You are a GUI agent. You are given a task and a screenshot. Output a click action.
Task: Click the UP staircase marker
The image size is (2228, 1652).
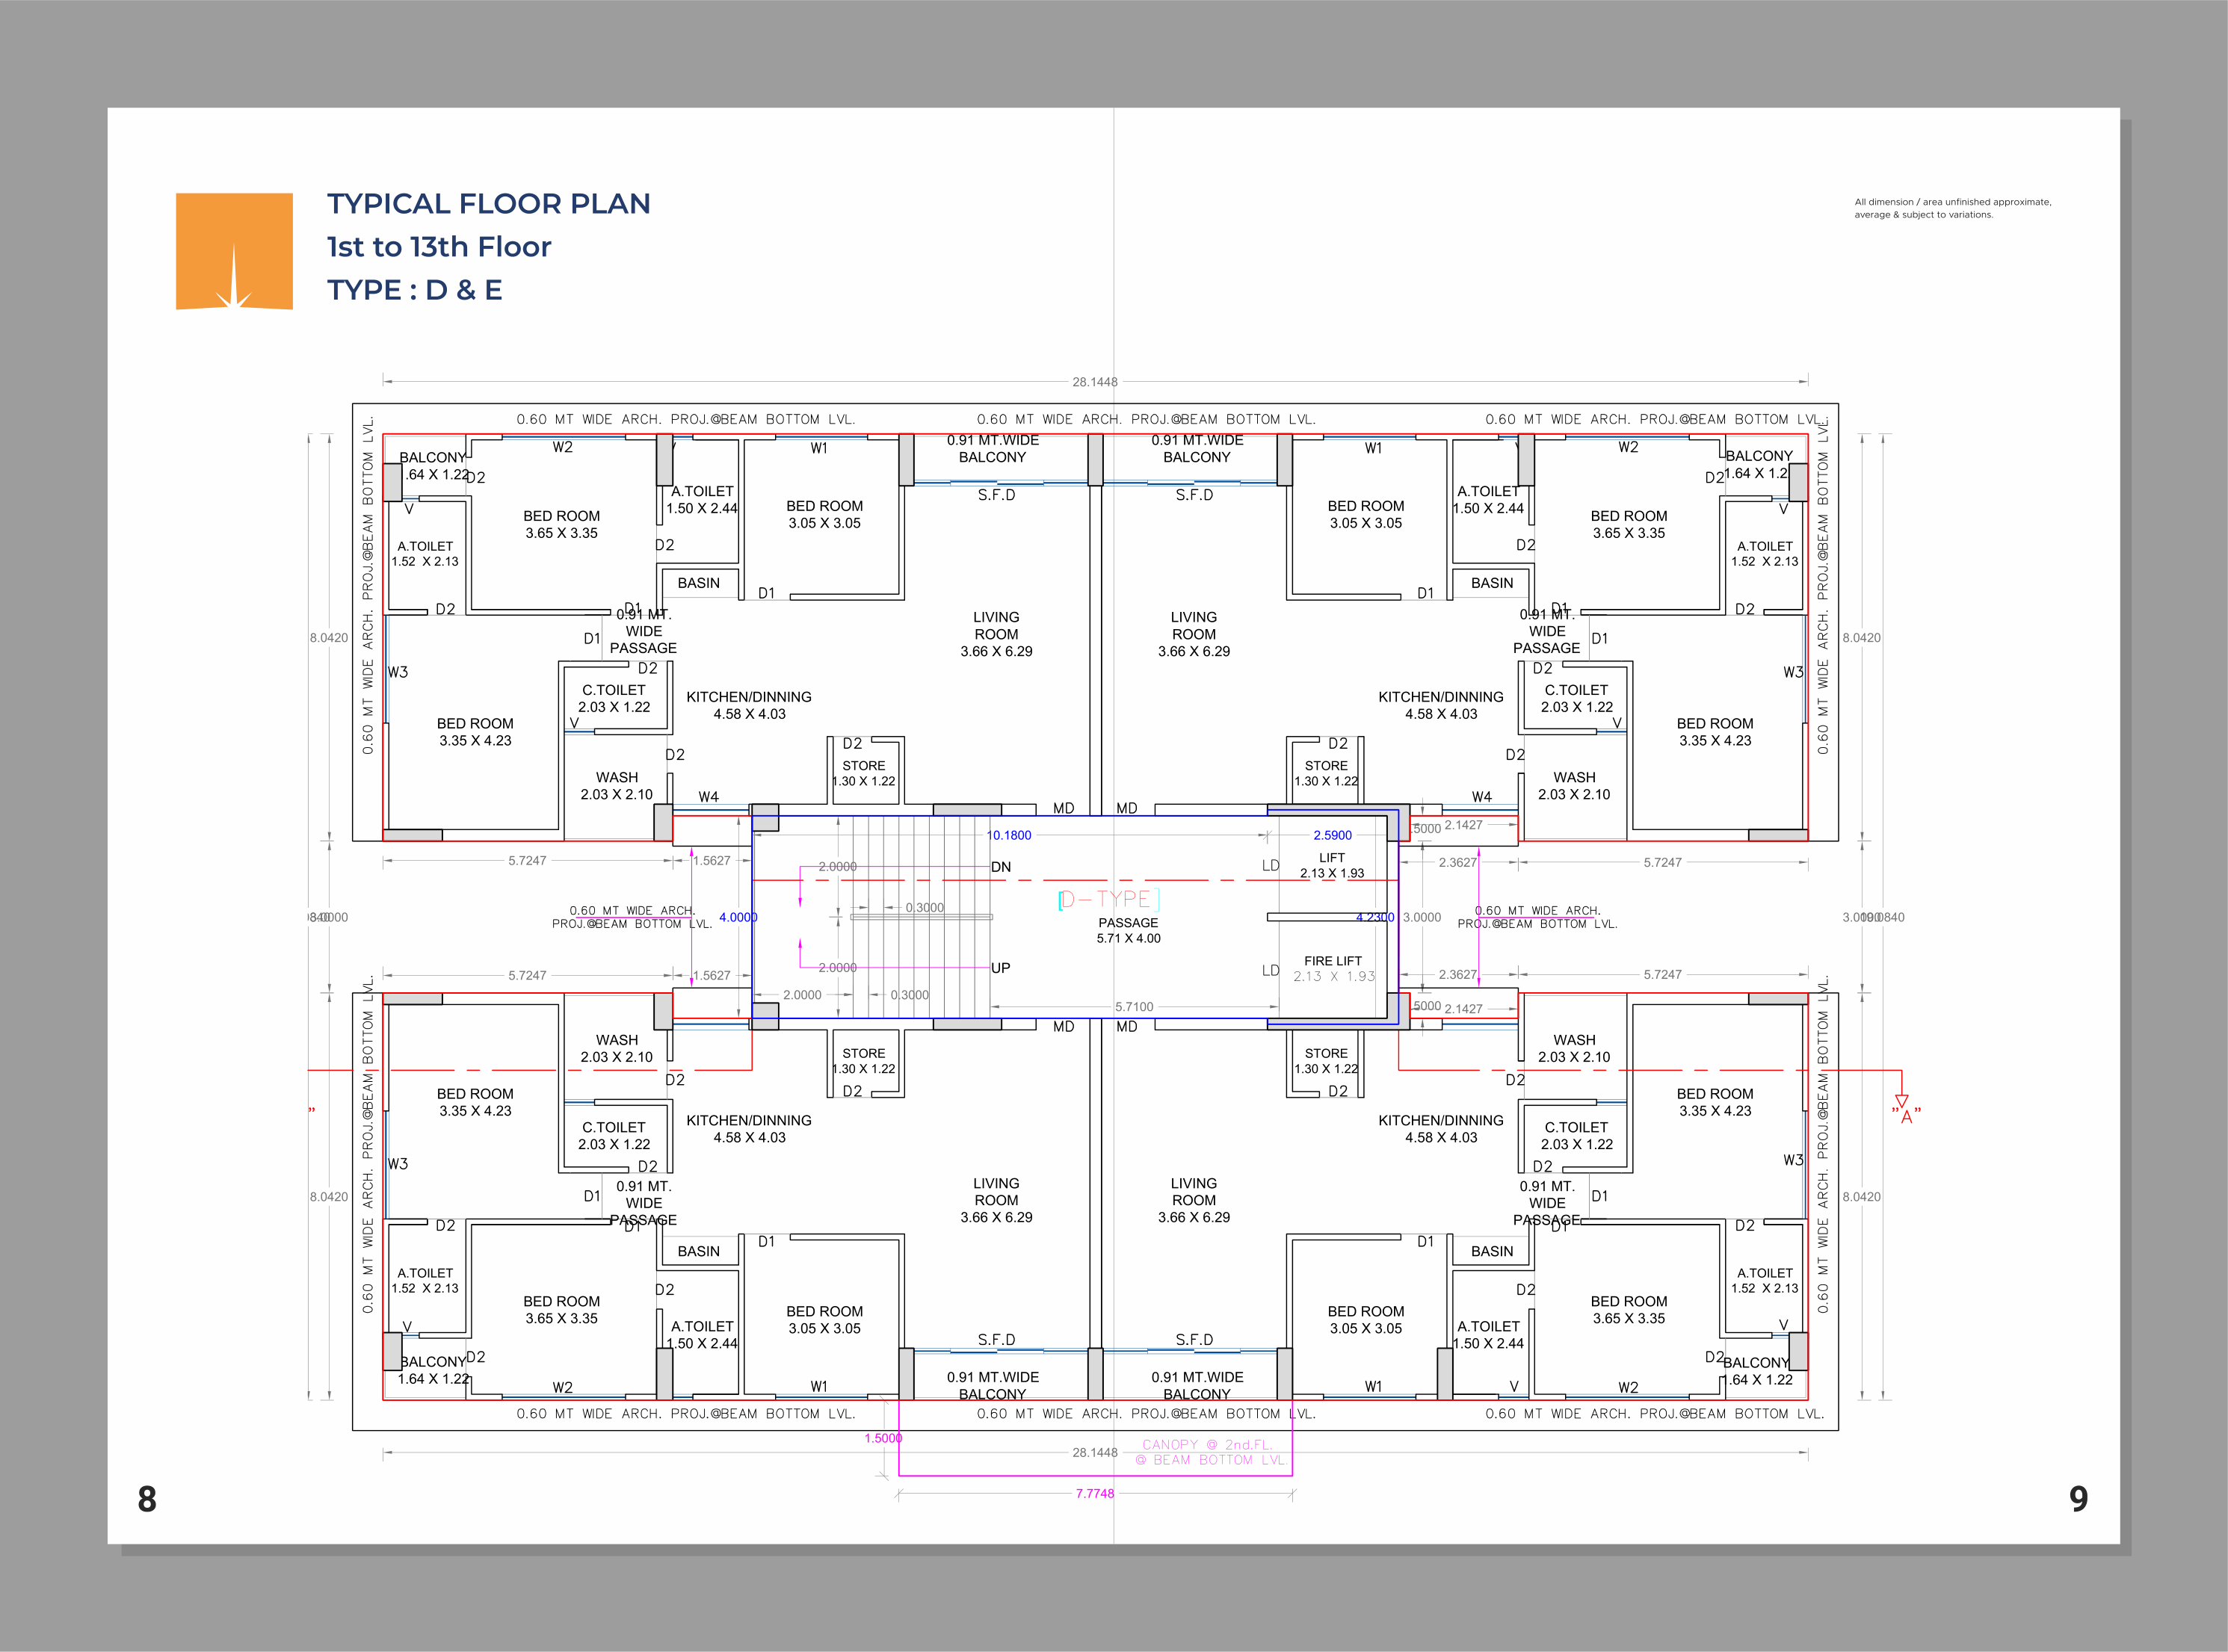(1001, 968)
